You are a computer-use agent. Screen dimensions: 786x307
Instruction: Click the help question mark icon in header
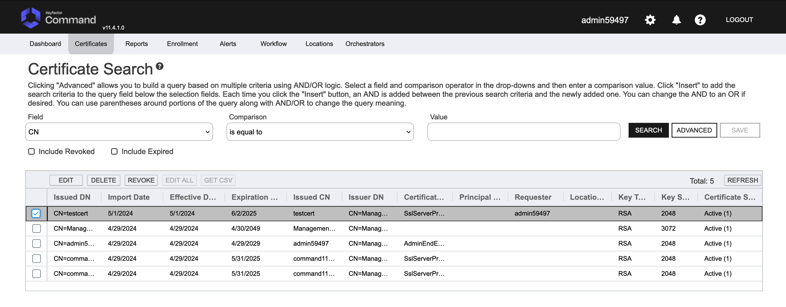700,20
